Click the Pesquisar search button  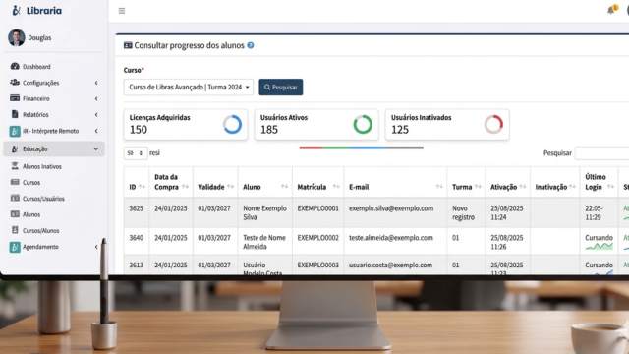click(281, 88)
